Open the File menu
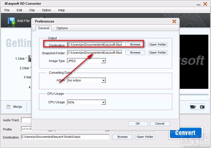Screen dimensions: 211x148 (x=7, y=10)
